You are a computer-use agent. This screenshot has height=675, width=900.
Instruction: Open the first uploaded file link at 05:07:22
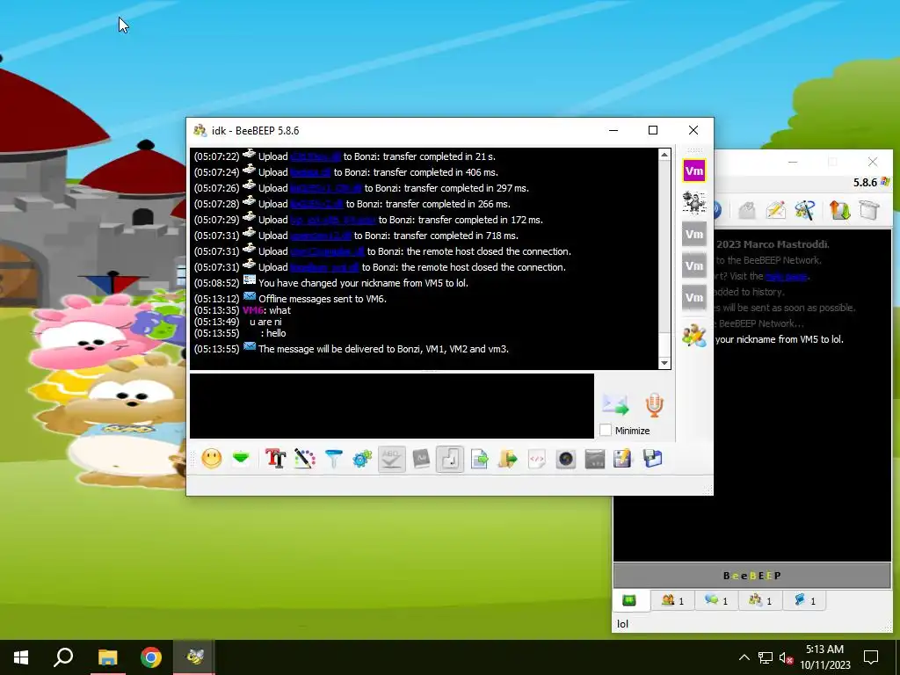tap(316, 156)
